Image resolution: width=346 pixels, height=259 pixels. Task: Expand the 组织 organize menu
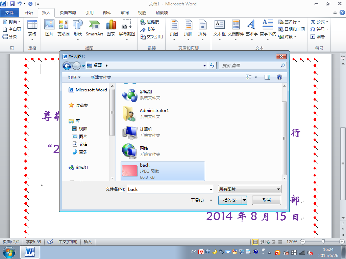(x=74, y=77)
